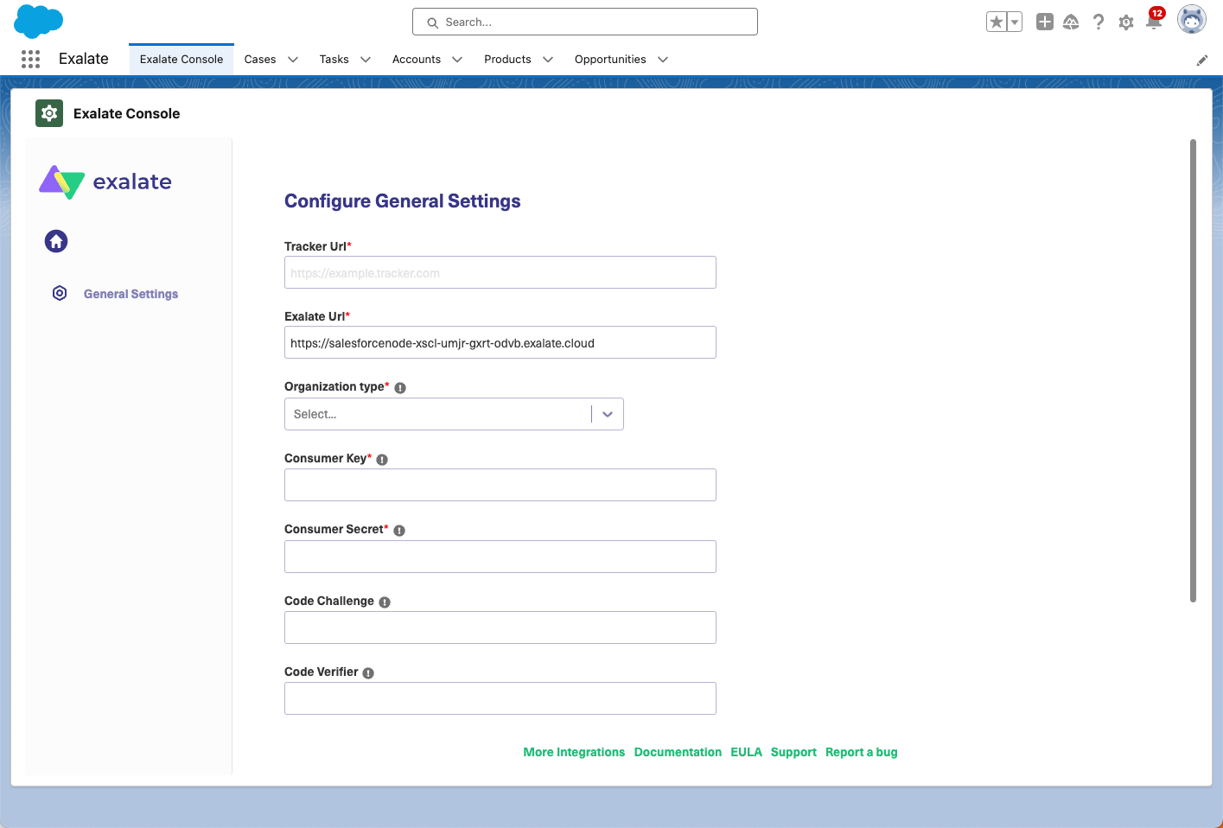This screenshot has width=1223, height=828.
Task: Open the Accounts tab
Action: 417,60
